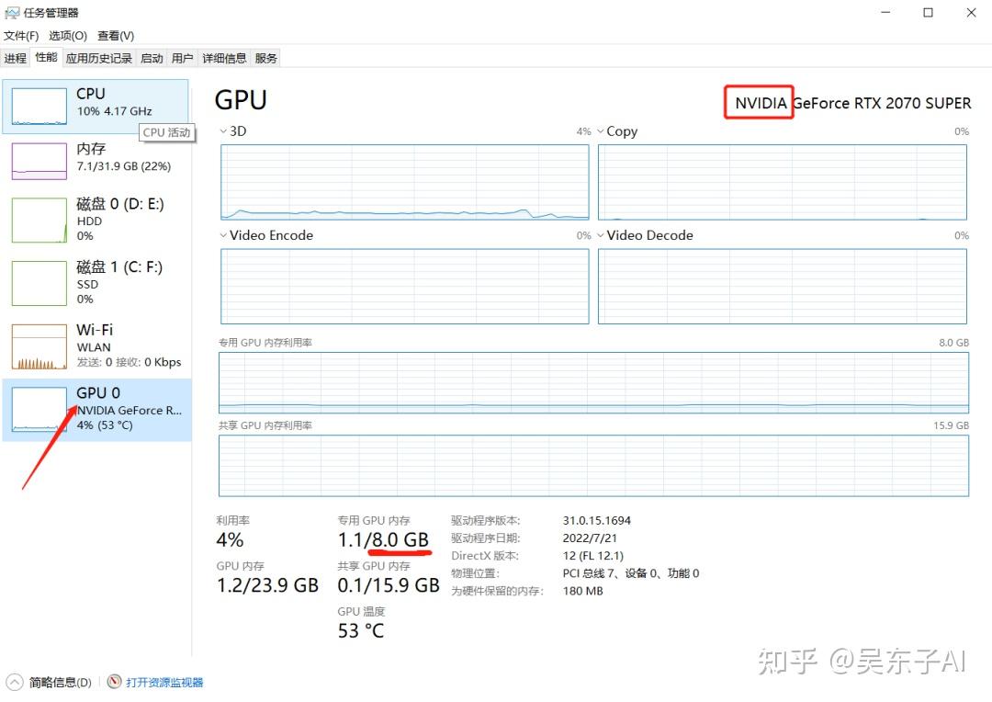Click the 专用 GPU 内存 value '1.1/8.0 GB'

coord(383,540)
